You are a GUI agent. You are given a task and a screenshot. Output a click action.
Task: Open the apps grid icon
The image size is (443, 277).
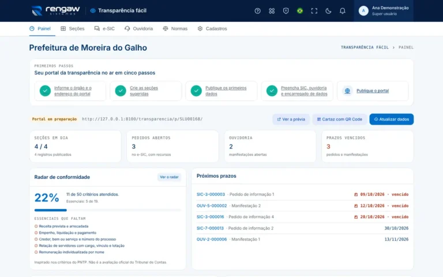click(272, 11)
